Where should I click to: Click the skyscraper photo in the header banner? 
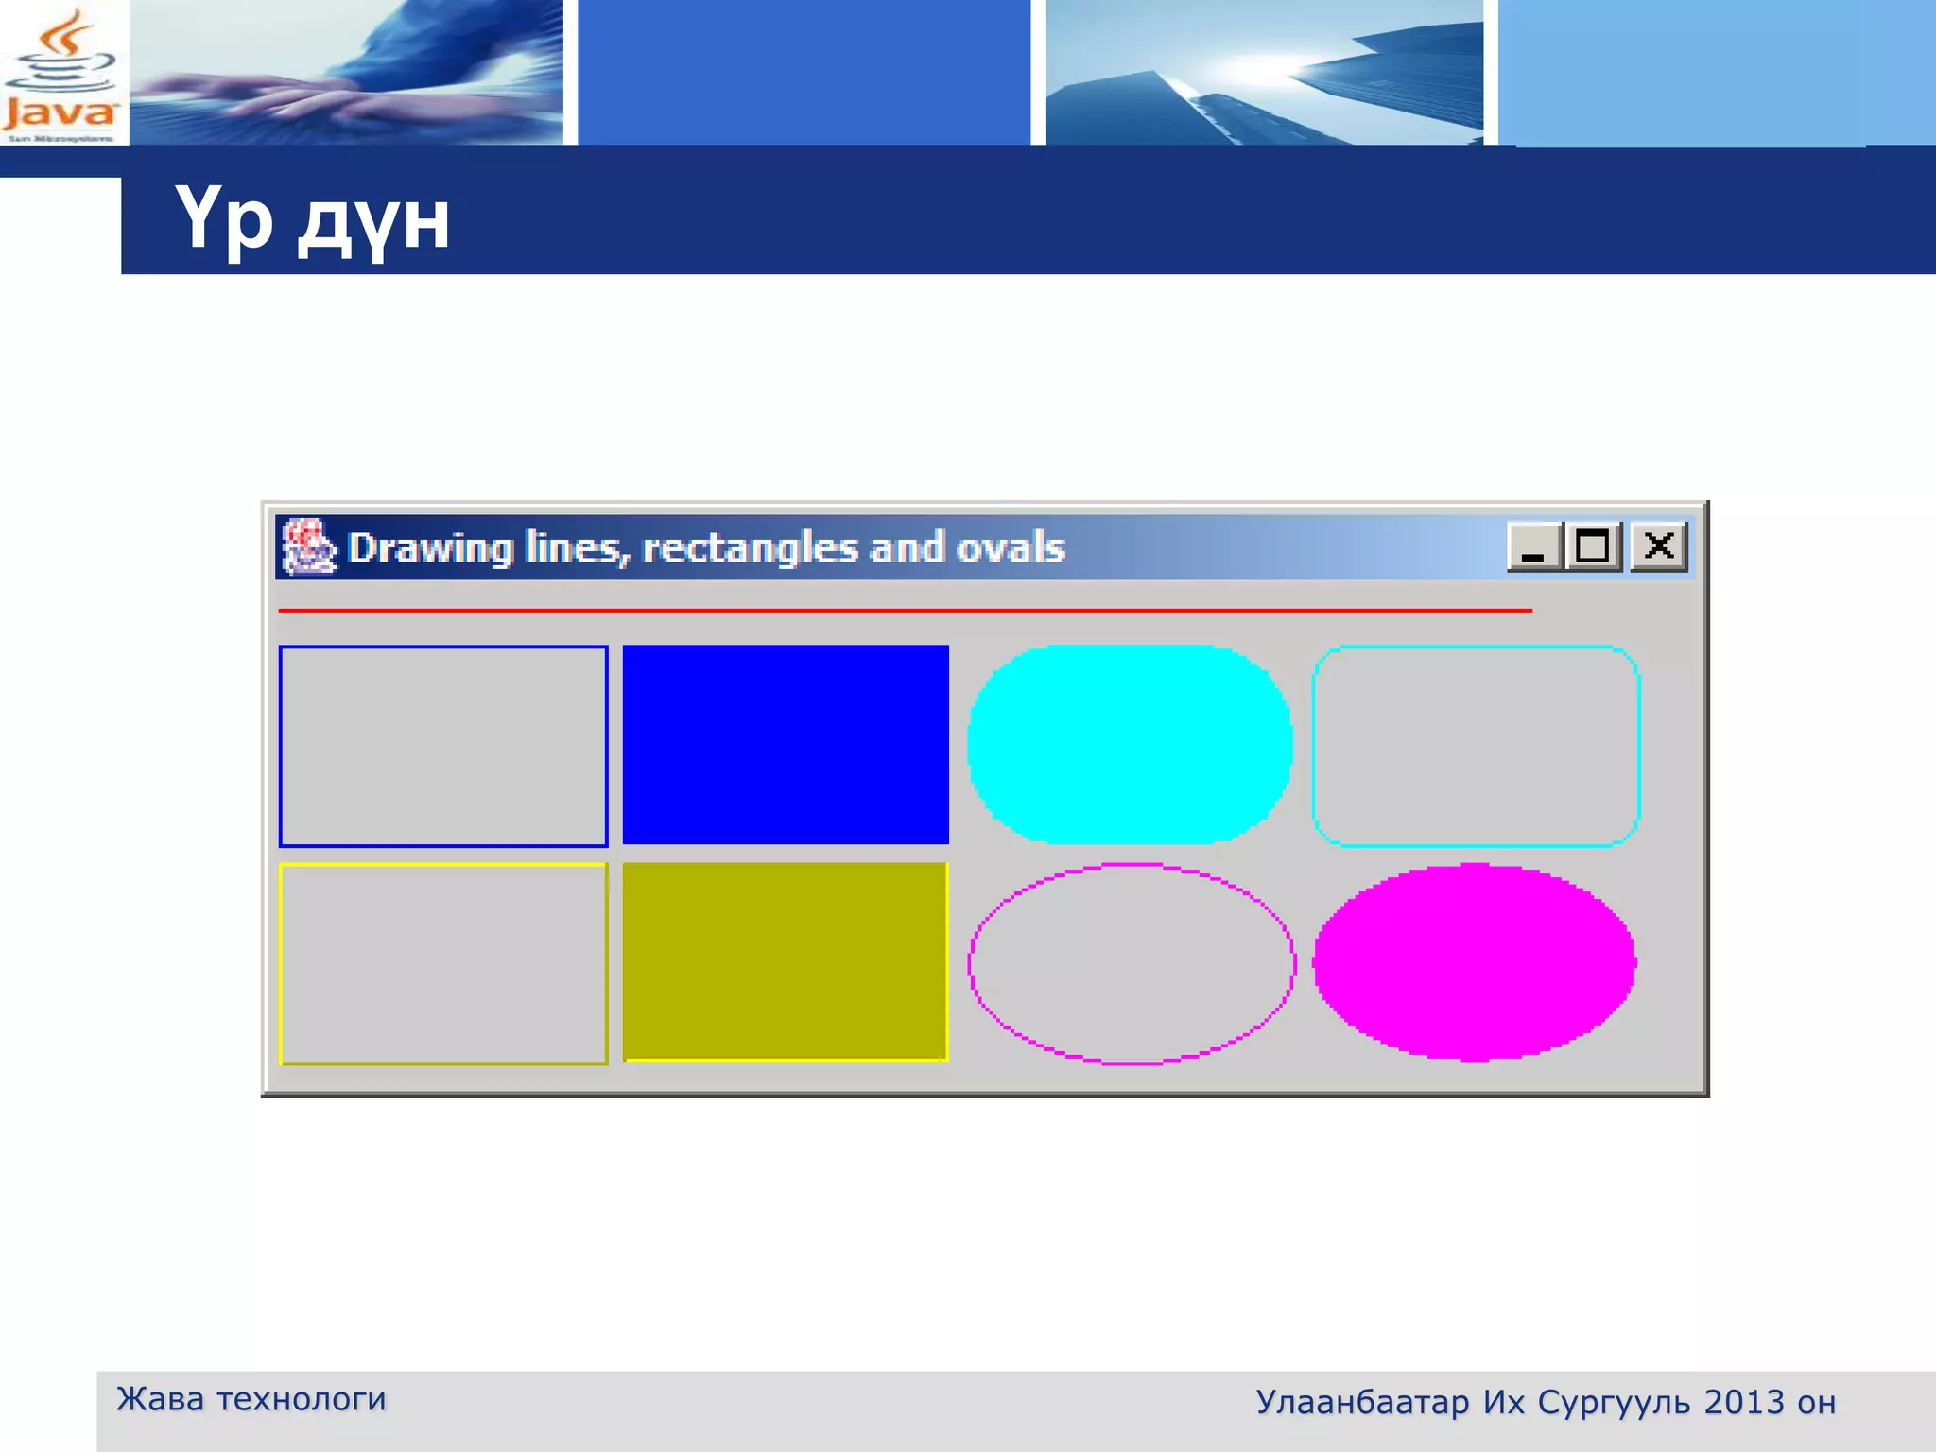click(1264, 73)
